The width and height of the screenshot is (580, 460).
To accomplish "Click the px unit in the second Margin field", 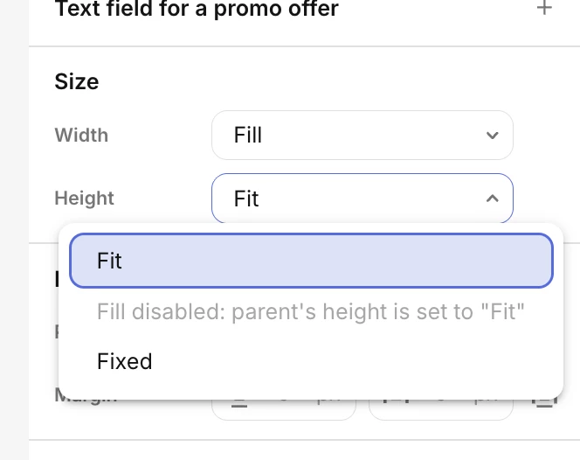I will (487, 402).
